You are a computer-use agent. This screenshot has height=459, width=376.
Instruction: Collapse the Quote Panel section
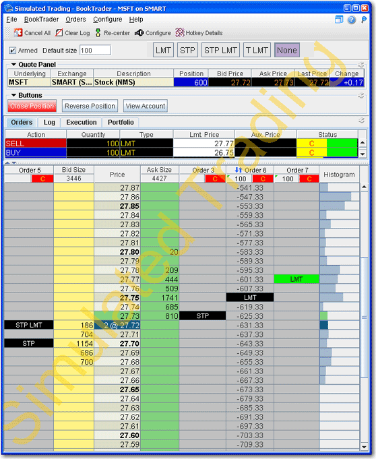pyautogui.click(x=13, y=65)
